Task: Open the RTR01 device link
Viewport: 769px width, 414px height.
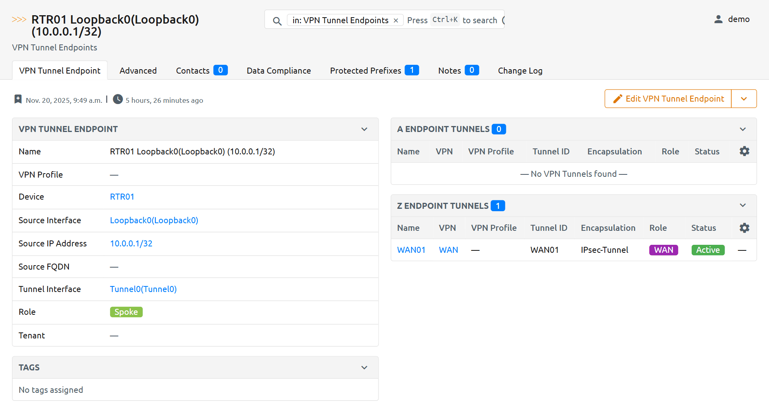Action: pyautogui.click(x=122, y=197)
